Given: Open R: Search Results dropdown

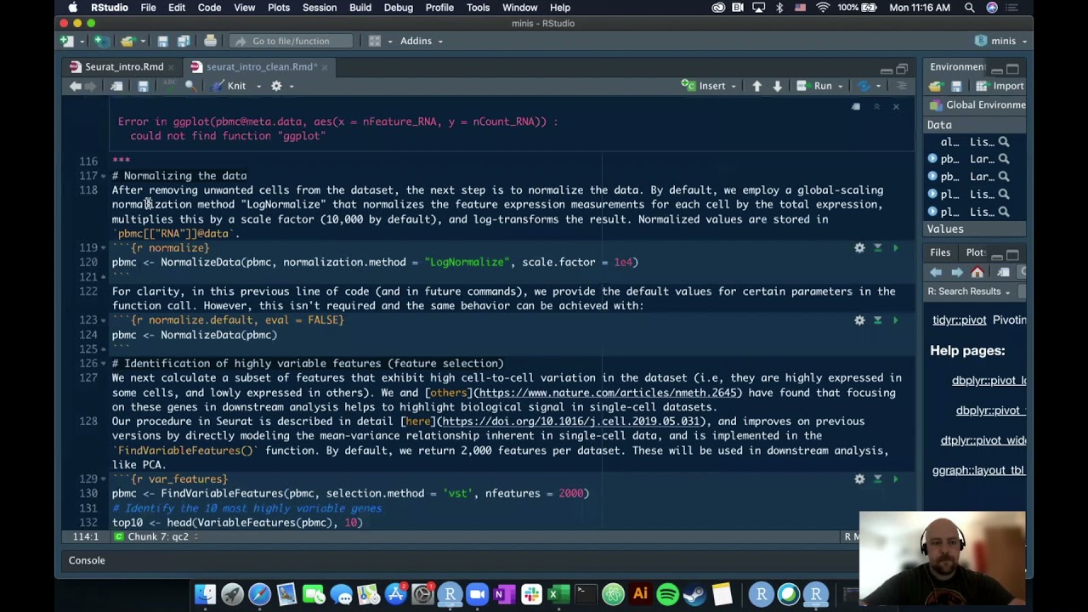Looking at the screenshot, I should 969,292.
